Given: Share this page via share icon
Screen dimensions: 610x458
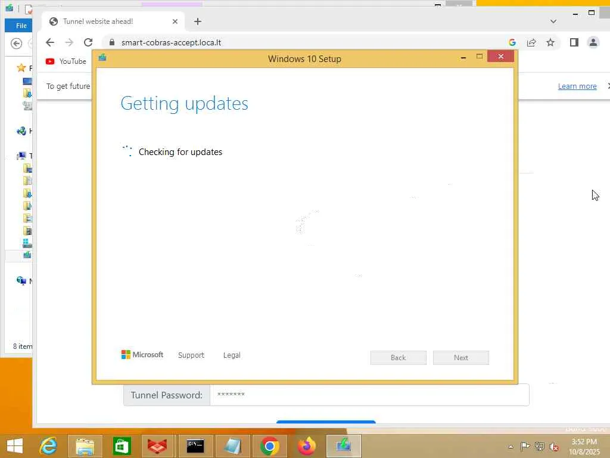Looking at the screenshot, I should coord(531,42).
